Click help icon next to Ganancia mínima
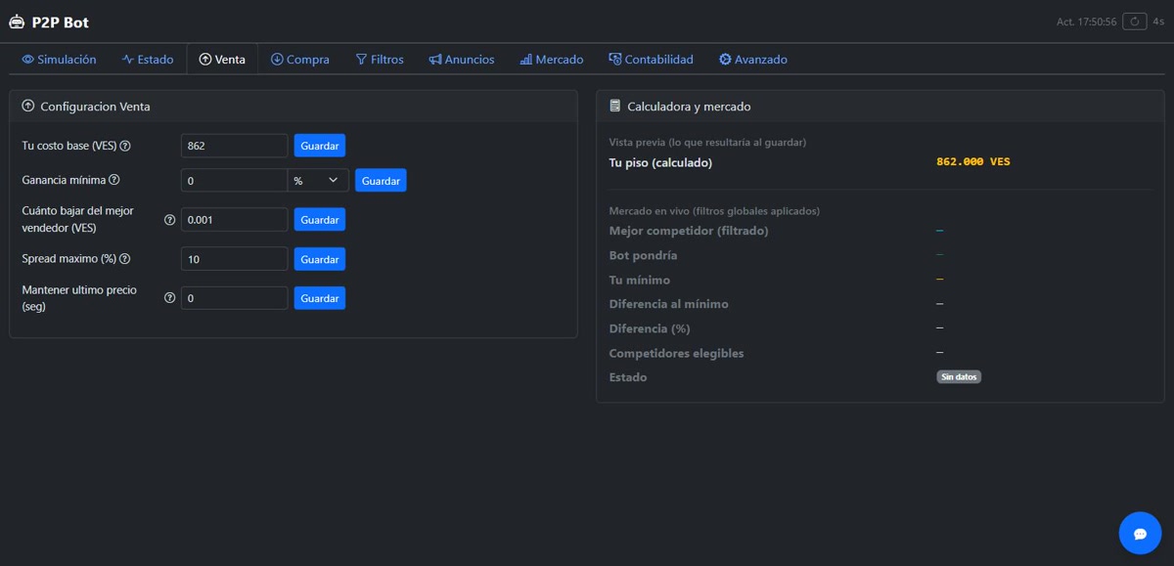This screenshot has width=1174, height=566. pyautogui.click(x=114, y=180)
